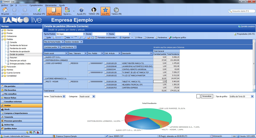256x138 pixels.
Task: Click the Grilla toolbar button
Action: (x=47, y=38)
